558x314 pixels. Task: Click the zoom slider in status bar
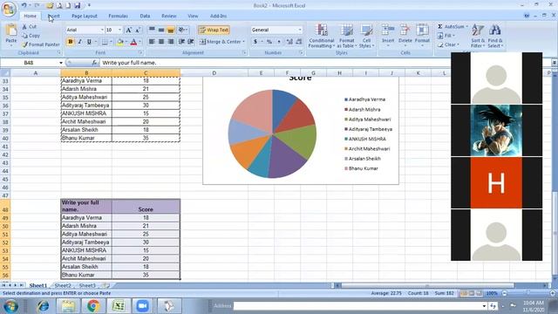[x=528, y=293]
